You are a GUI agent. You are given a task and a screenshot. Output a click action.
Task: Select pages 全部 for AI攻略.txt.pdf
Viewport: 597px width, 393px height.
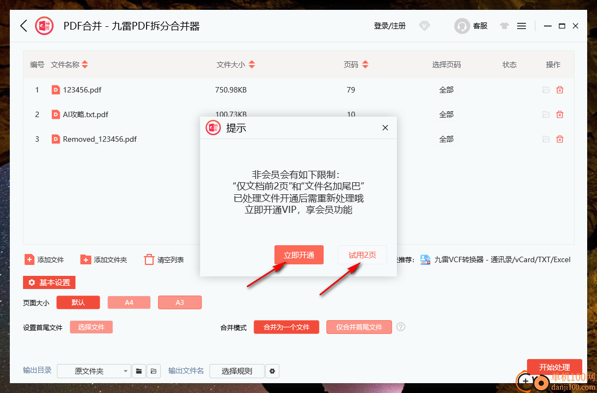[x=446, y=114]
